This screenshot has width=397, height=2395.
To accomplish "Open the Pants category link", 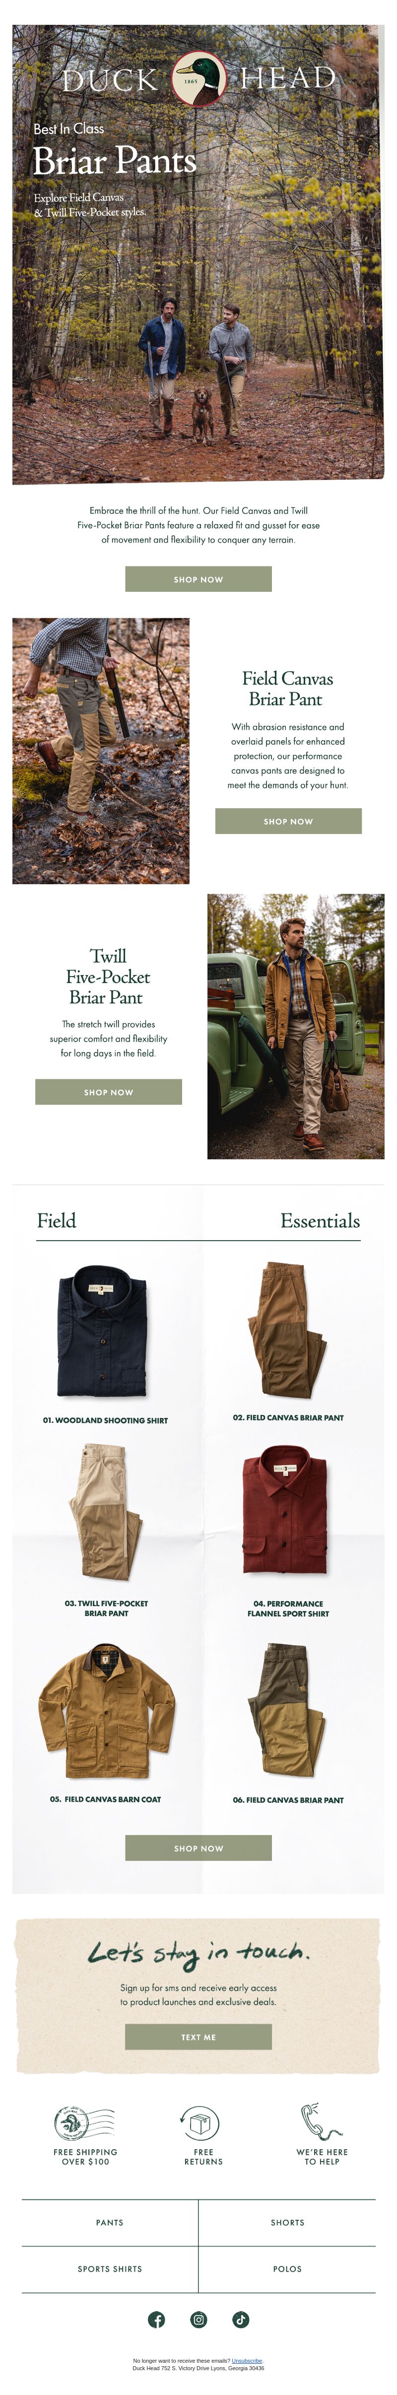I will pos(110,2222).
